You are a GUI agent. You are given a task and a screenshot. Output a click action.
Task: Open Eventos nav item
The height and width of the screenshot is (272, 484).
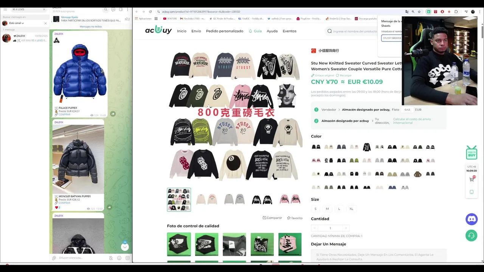[x=289, y=31]
